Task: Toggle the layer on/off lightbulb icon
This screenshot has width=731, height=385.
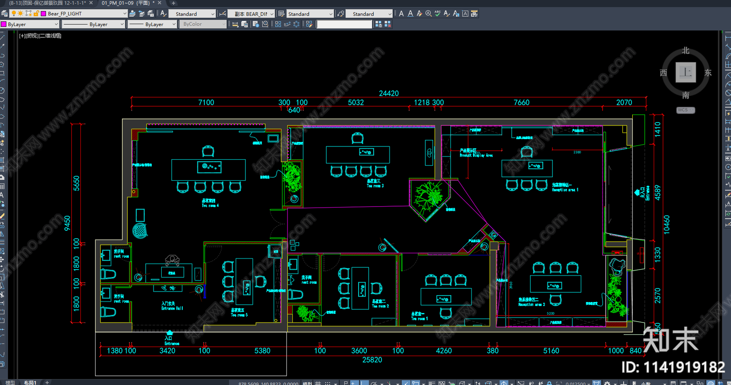Action: point(14,14)
